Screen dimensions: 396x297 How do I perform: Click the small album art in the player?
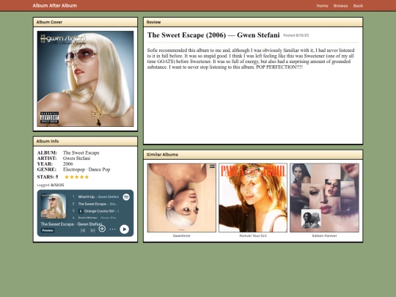click(x=54, y=206)
